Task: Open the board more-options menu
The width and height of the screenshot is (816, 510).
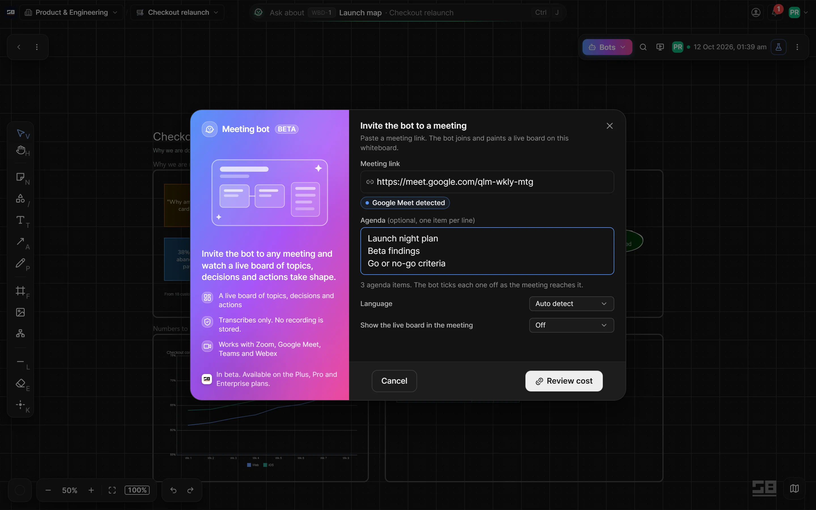Action: tap(797, 47)
